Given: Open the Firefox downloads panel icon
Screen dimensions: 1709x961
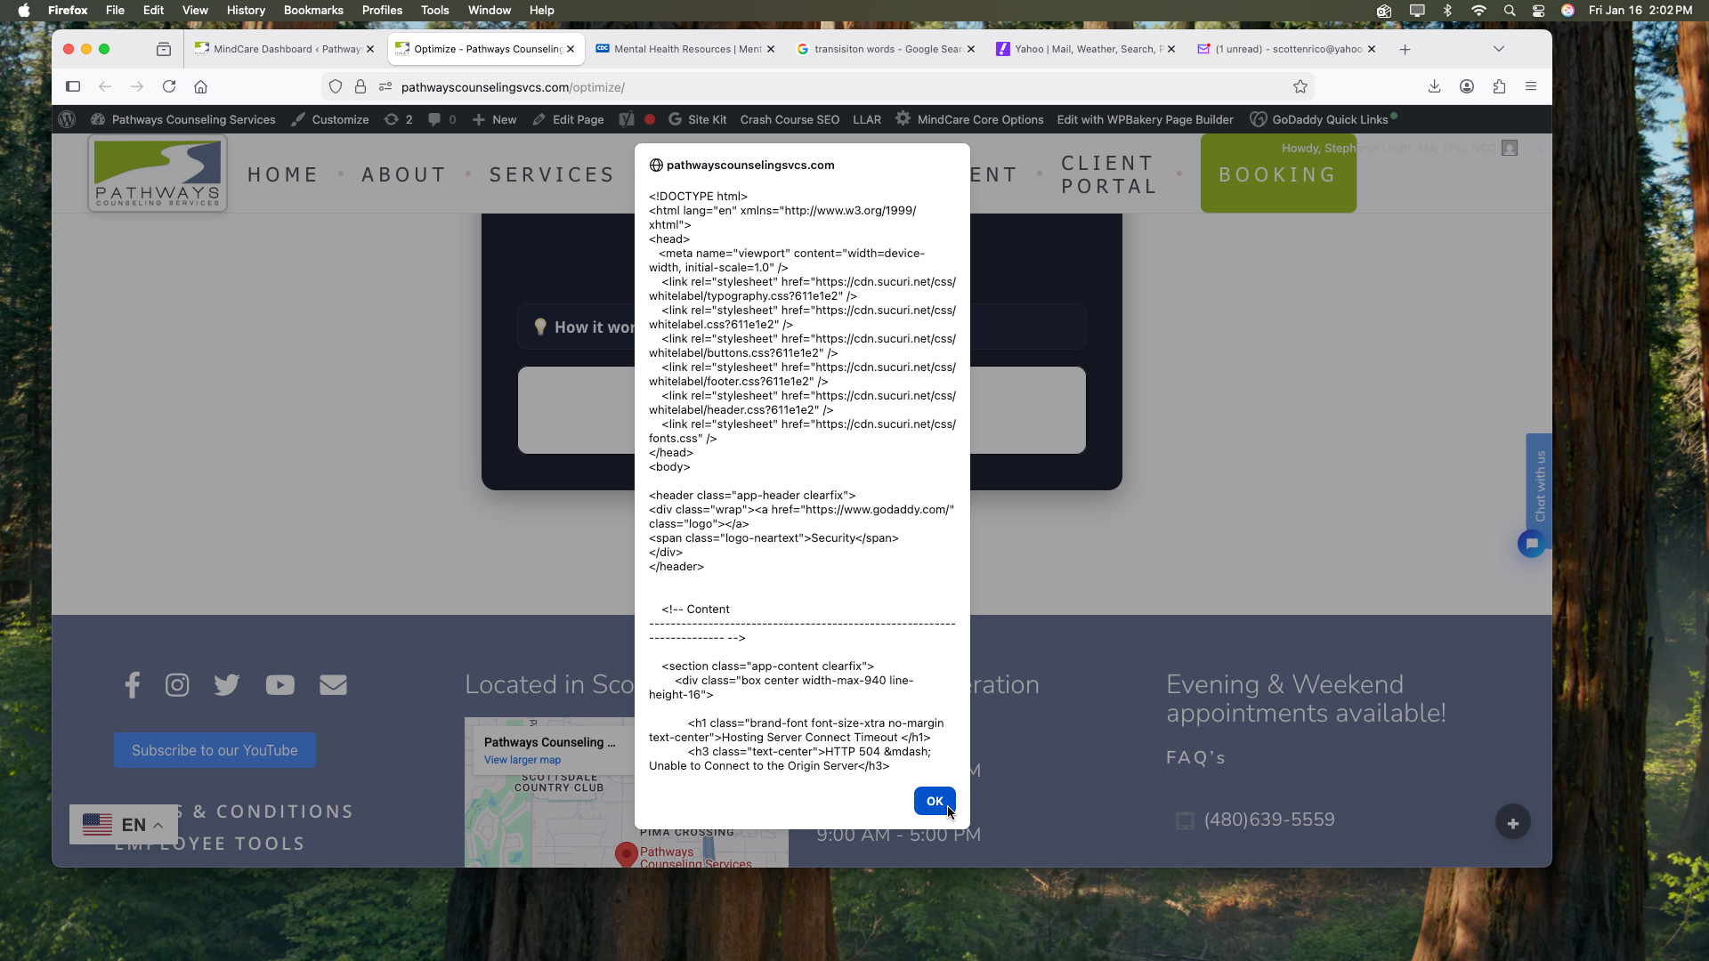Looking at the screenshot, I should 1434,86.
